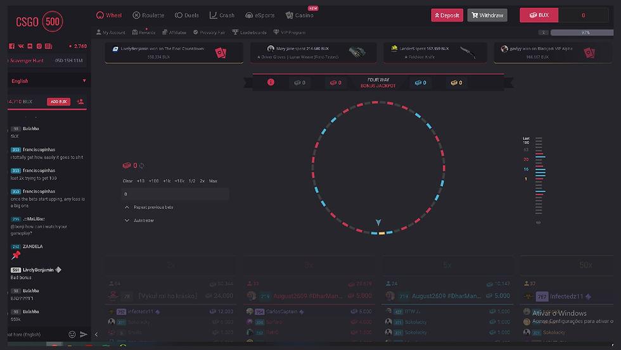621x350 pixels.
Task: Click the blue jackpot counter
Action: pos(420,83)
